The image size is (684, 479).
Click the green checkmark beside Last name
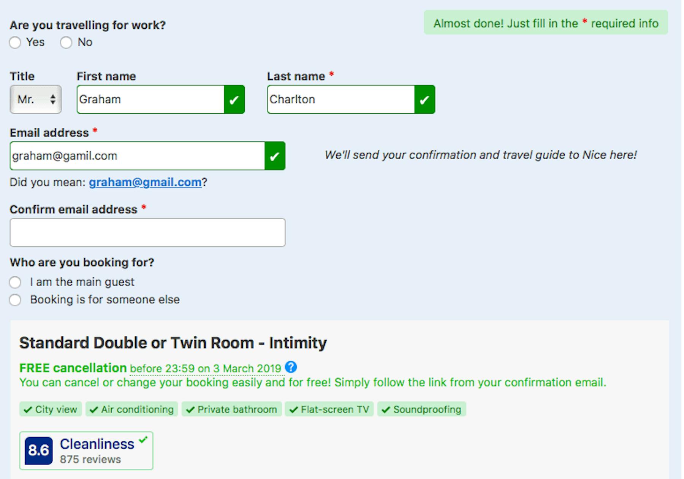tap(424, 100)
